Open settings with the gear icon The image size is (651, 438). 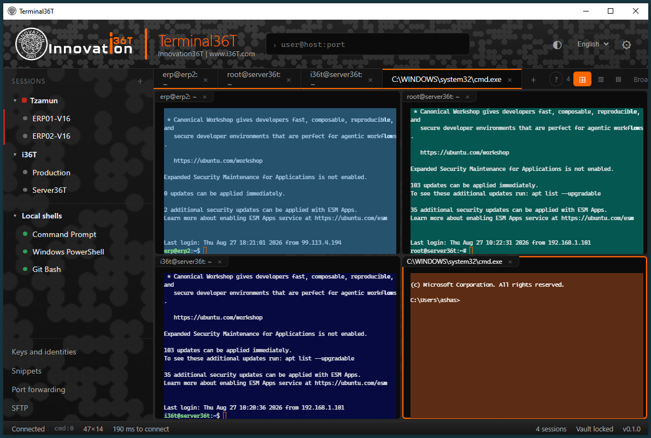pyautogui.click(x=626, y=45)
